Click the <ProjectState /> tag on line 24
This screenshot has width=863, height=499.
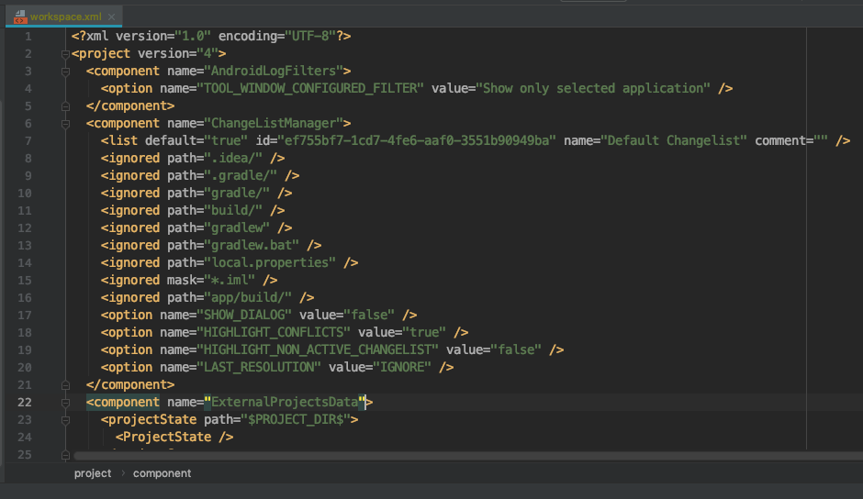click(174, 438)
